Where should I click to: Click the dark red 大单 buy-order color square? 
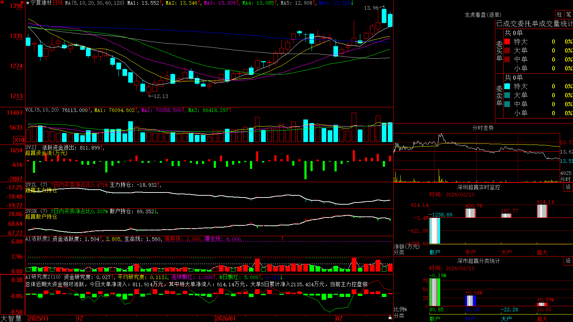(x=507, y=50)
